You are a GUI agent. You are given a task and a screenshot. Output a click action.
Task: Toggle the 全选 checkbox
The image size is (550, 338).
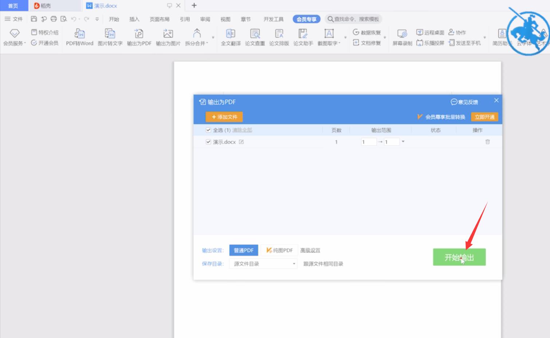[x=208, y=130]
